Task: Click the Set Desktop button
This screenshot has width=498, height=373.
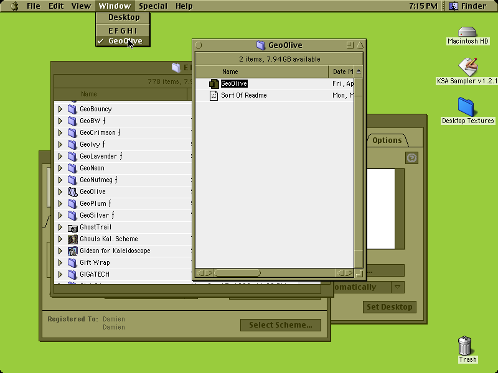Action: pos(390,307)
